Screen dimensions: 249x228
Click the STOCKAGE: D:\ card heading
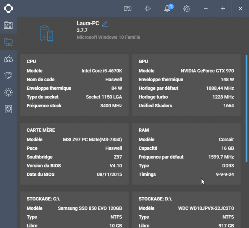click(155, 199)
